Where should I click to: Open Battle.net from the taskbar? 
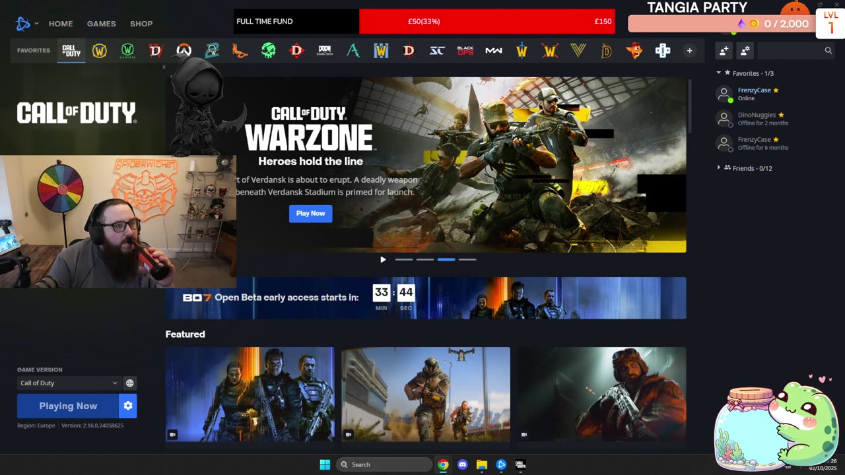click(x=501, y=464)
